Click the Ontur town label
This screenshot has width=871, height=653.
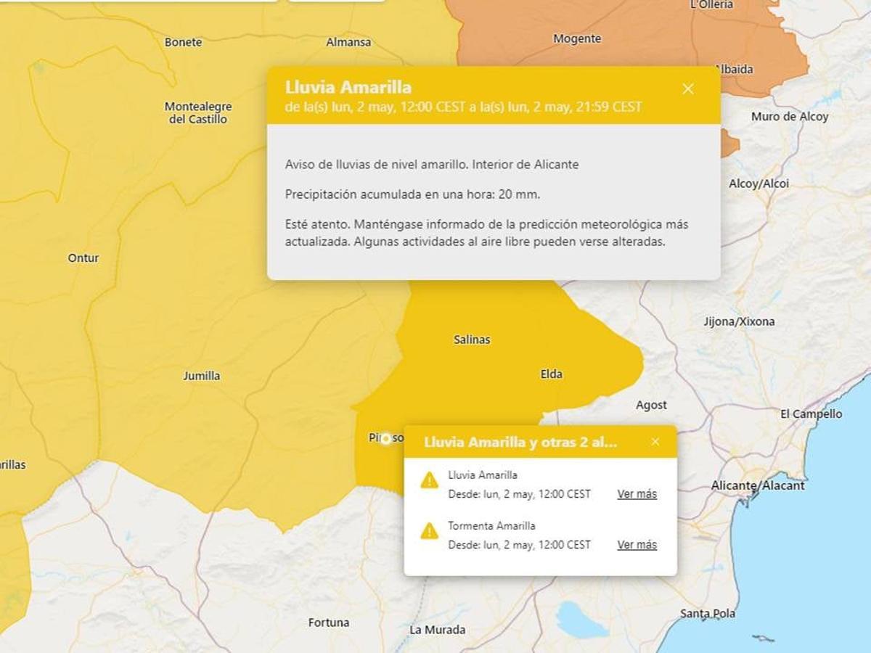tap(83, 258)
